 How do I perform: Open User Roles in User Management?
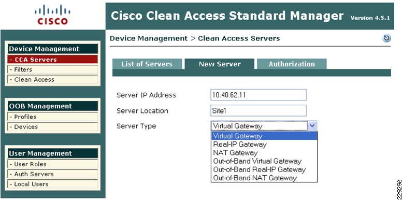pyautogui.click(x=53, y=164)
